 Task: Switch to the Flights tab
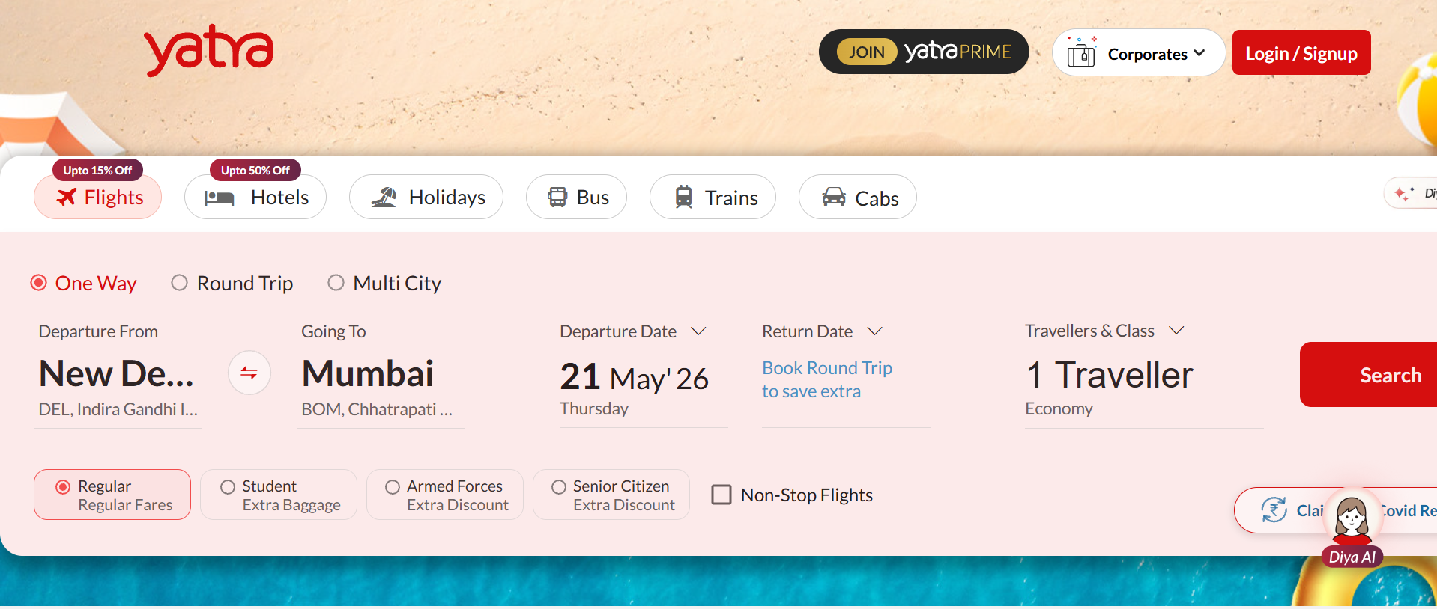(97, 197)
